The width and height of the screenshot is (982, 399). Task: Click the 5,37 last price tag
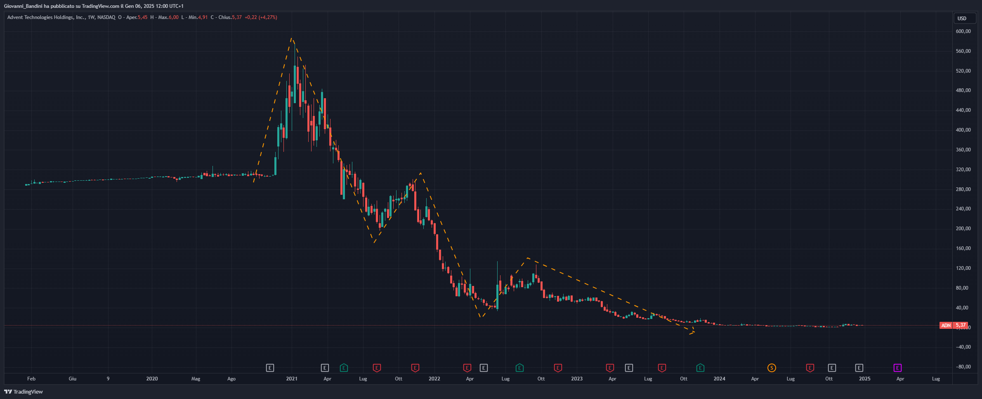tap(961, 326)
